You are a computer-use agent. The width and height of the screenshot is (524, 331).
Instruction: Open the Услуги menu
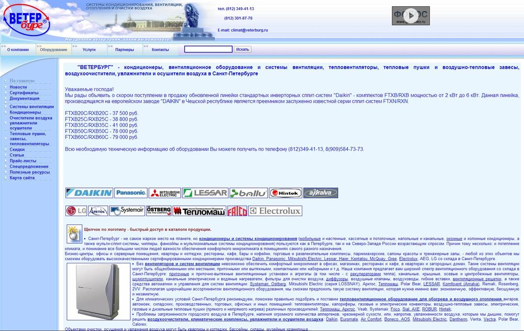[89, 49]
